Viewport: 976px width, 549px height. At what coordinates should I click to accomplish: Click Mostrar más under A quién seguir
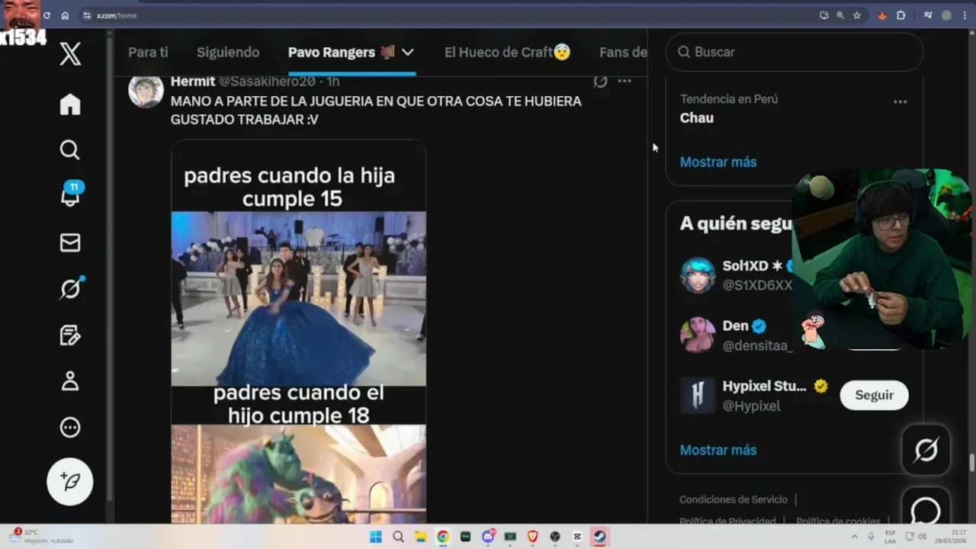[x=718, y=450]
